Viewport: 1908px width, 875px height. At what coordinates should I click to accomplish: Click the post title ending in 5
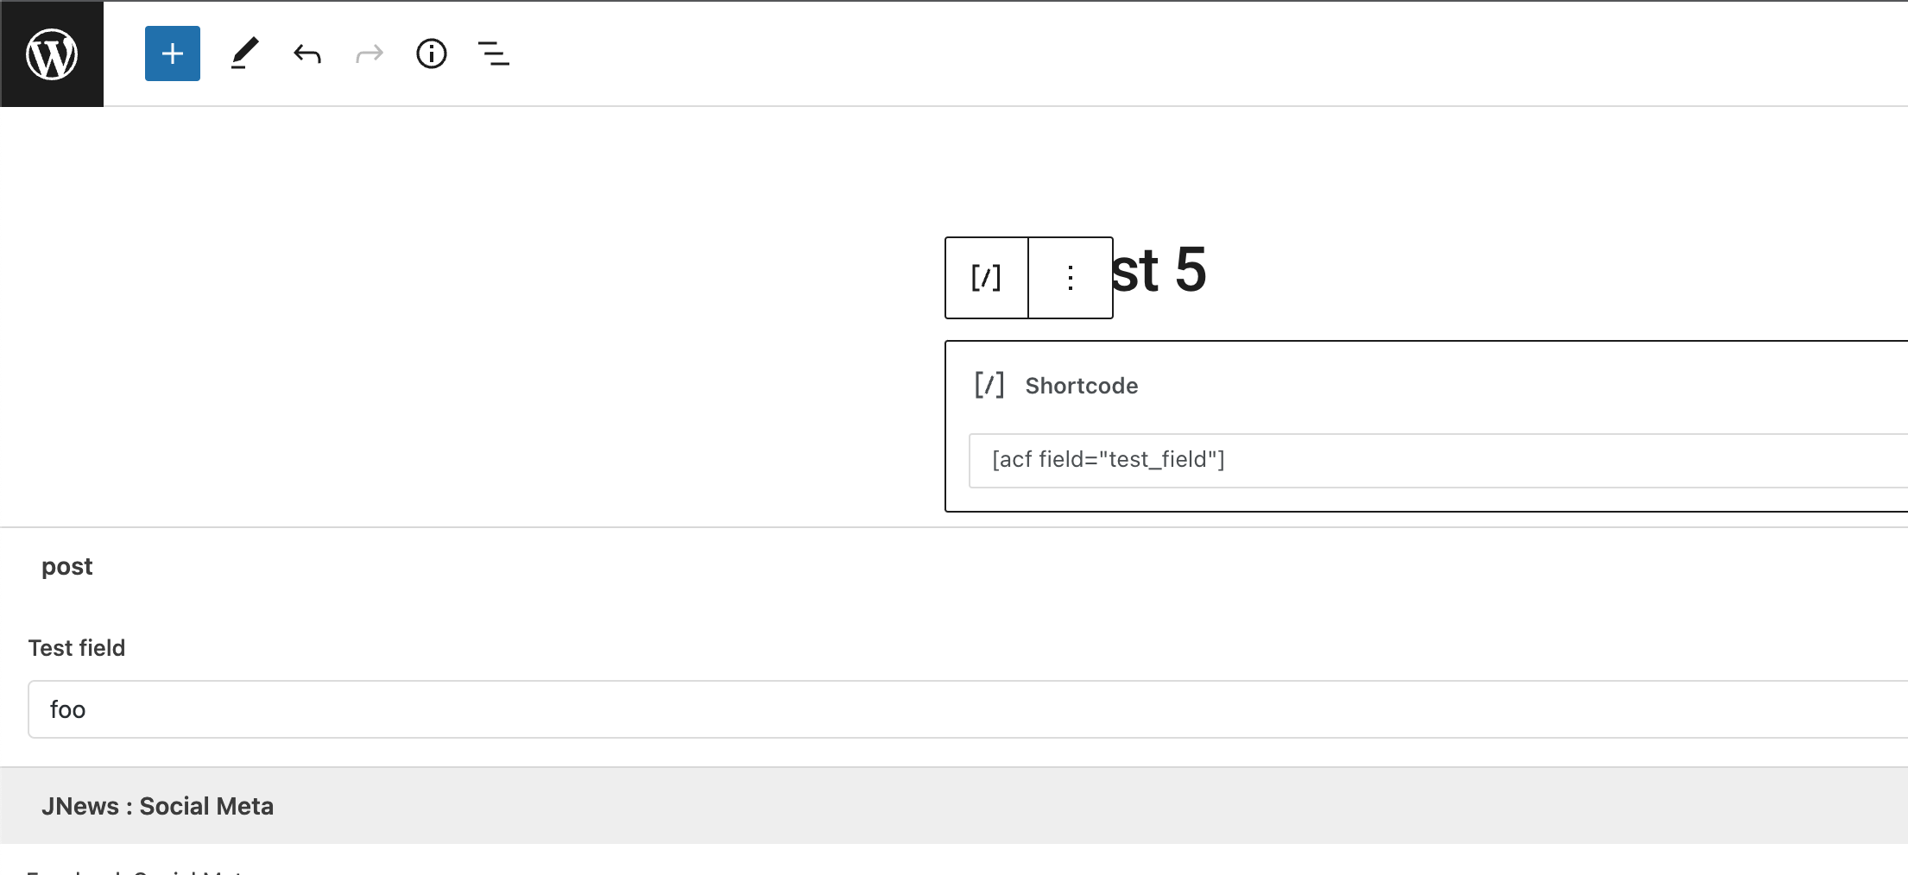[1159, 270]
